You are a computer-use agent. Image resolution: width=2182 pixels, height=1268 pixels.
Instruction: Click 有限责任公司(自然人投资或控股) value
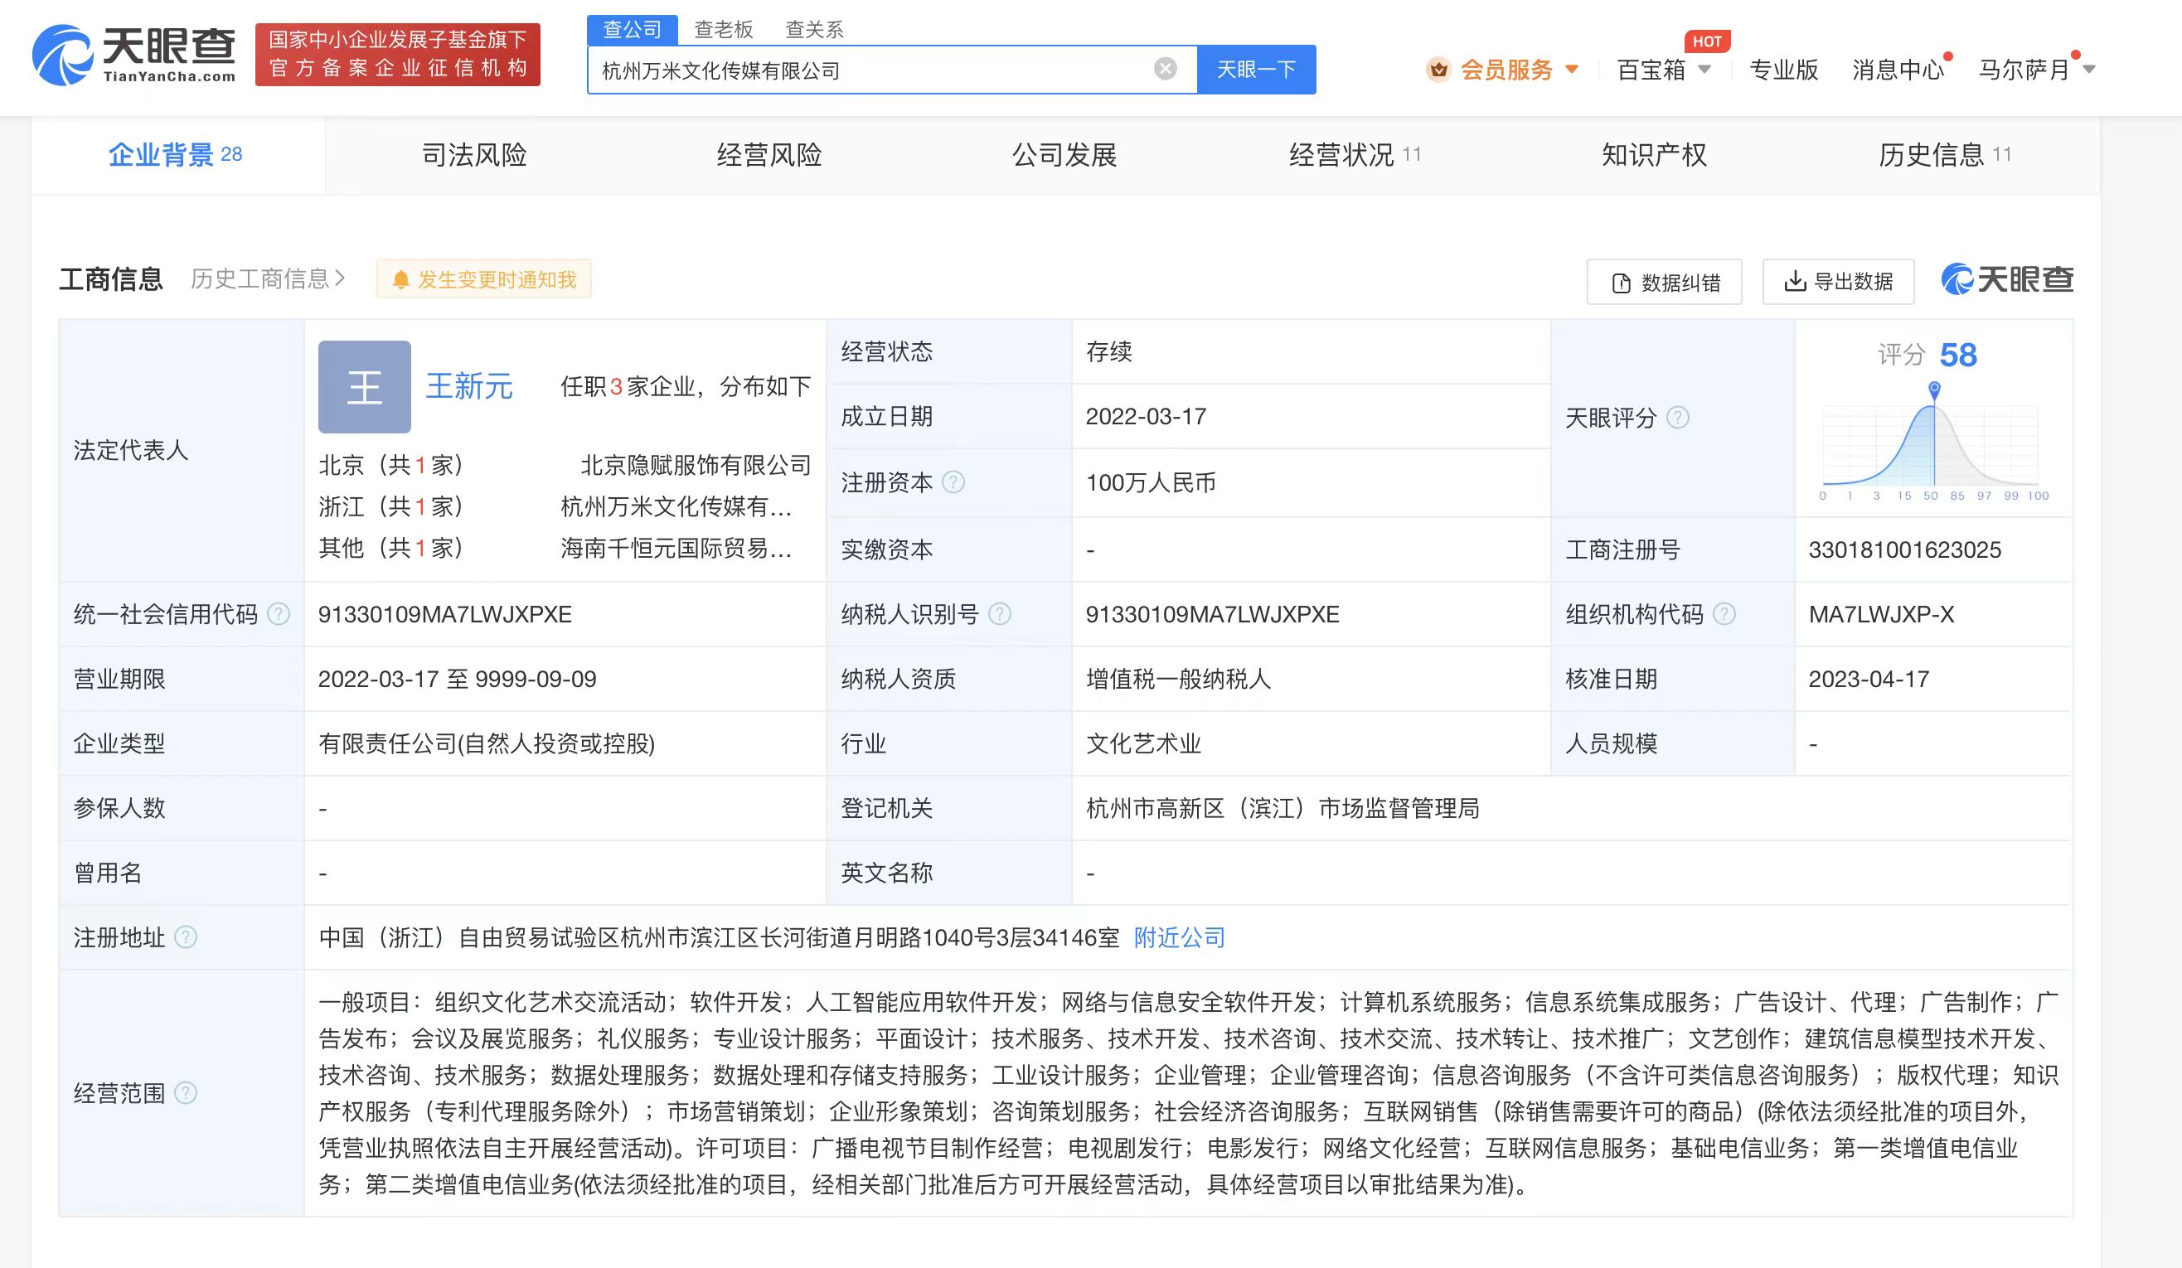pos(487,743)
